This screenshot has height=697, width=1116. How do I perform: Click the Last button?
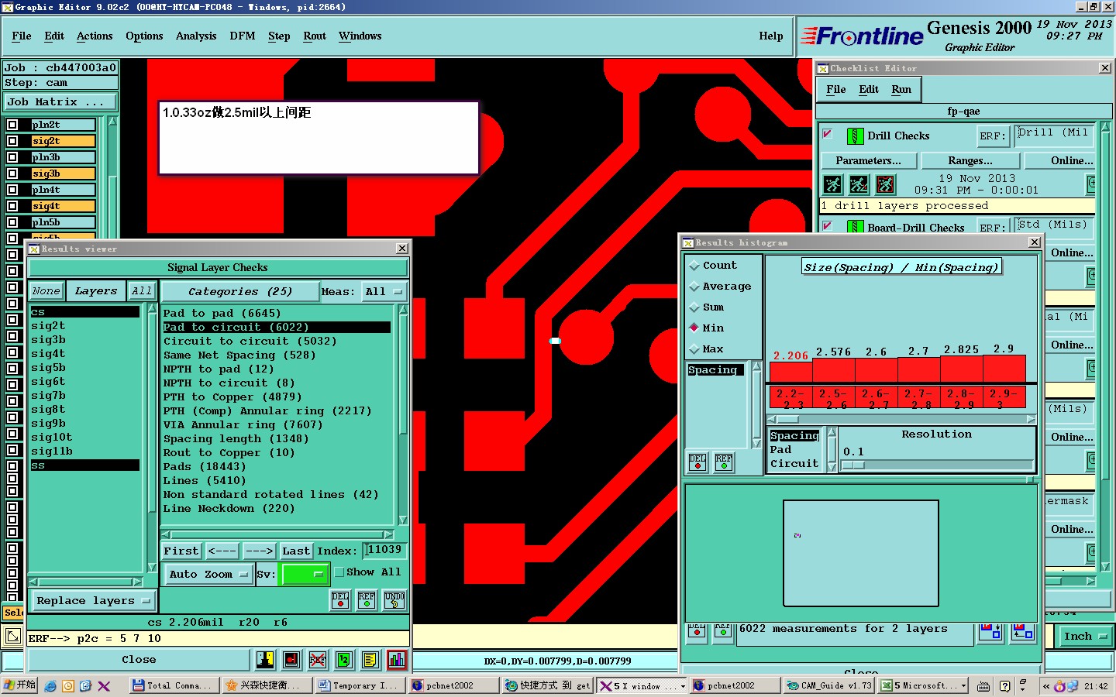(x=296, y=551)
